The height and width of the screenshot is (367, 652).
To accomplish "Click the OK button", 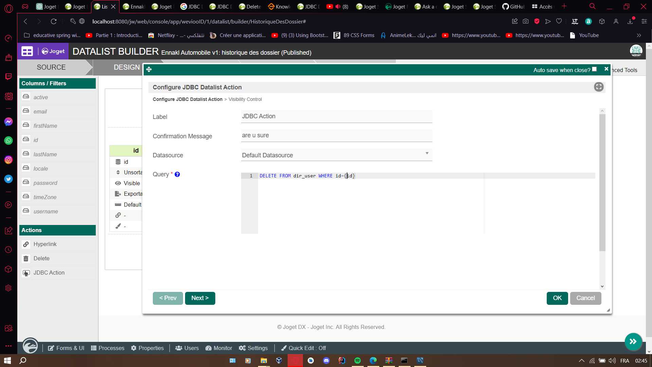I will (557, 298).
